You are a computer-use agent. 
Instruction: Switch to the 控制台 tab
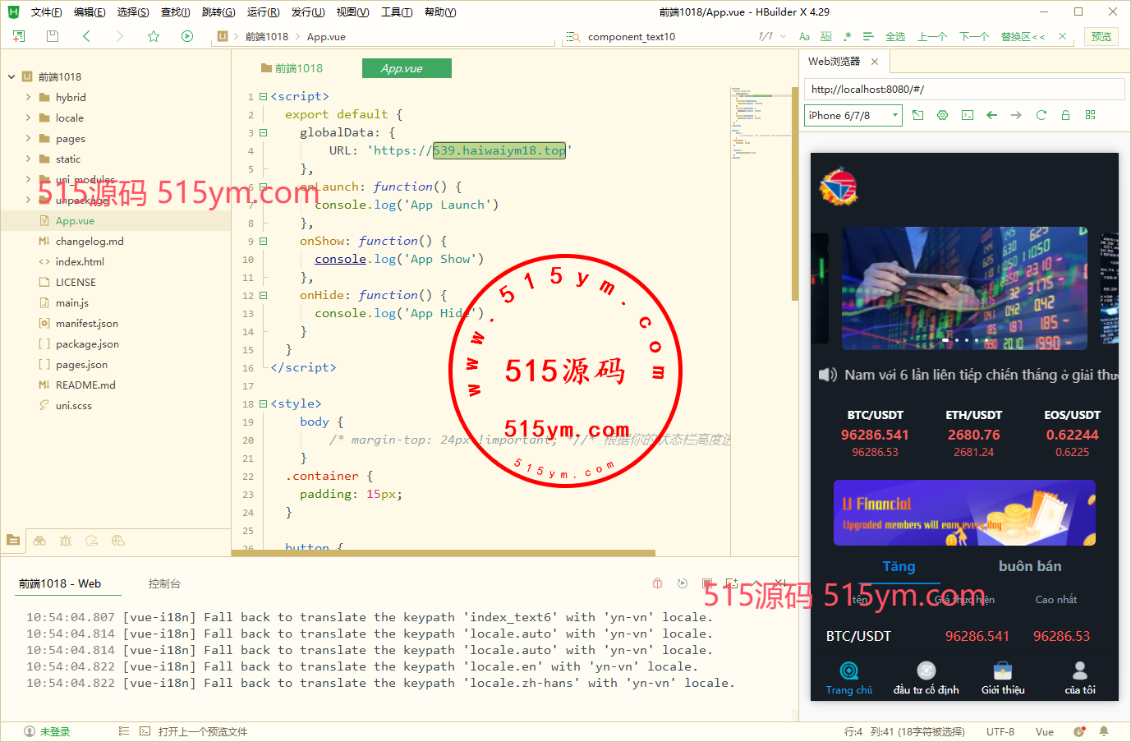164,583
